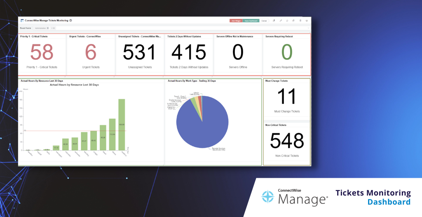Click the share/export icon in top toolbar
Screen dimensions: 422x217
pos(274,21)
